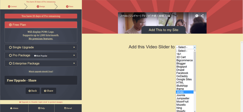Viewport: 243px width, 112px height.
Task: Go to the Plans step
Action: point(70,6)
